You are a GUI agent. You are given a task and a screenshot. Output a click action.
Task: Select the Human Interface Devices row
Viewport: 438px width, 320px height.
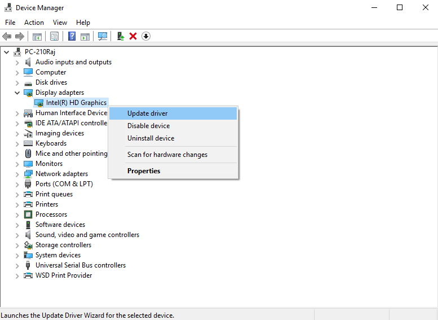pyautogui.click(x=72, y=113)
